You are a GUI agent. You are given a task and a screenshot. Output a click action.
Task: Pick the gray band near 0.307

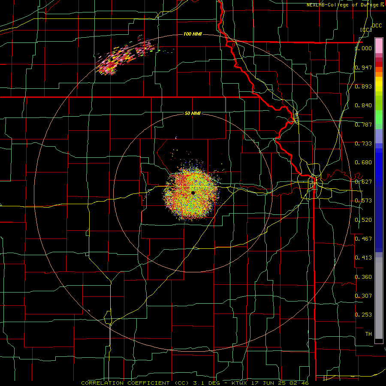coord(379,298)
